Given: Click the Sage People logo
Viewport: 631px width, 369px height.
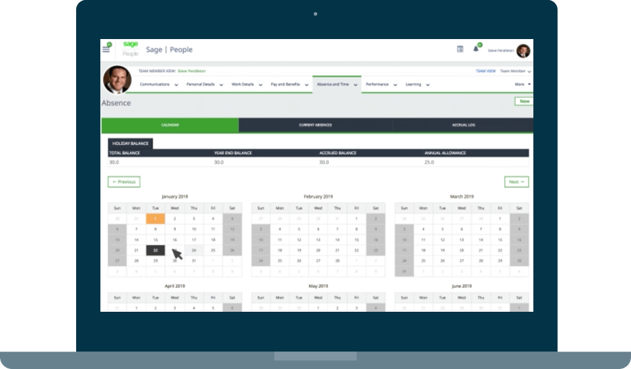Looking at the screenshot, I should [130, 49].
